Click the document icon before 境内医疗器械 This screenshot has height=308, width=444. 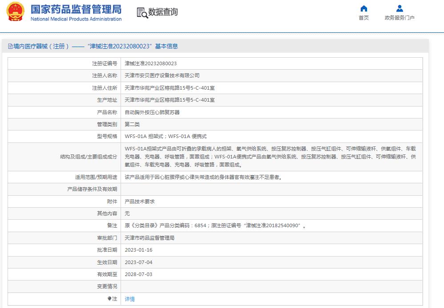(x=11, y=46)
